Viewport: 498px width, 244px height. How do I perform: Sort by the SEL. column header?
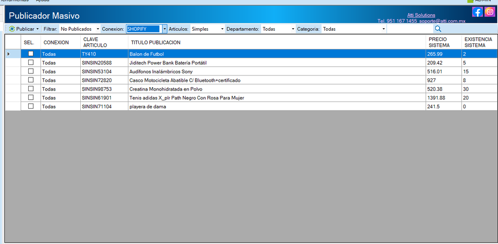coord(31,42)
